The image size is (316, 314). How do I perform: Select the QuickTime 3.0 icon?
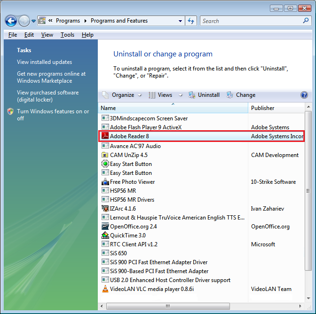click(105, 235)
